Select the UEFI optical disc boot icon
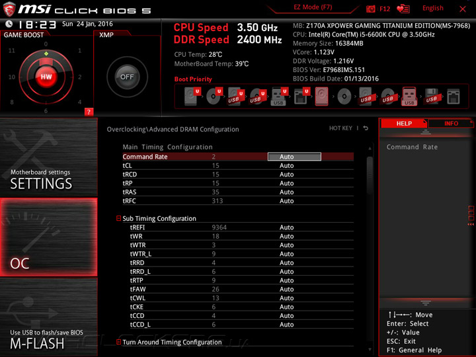Viewport: 476px width, 357px height. pos(214,97)
